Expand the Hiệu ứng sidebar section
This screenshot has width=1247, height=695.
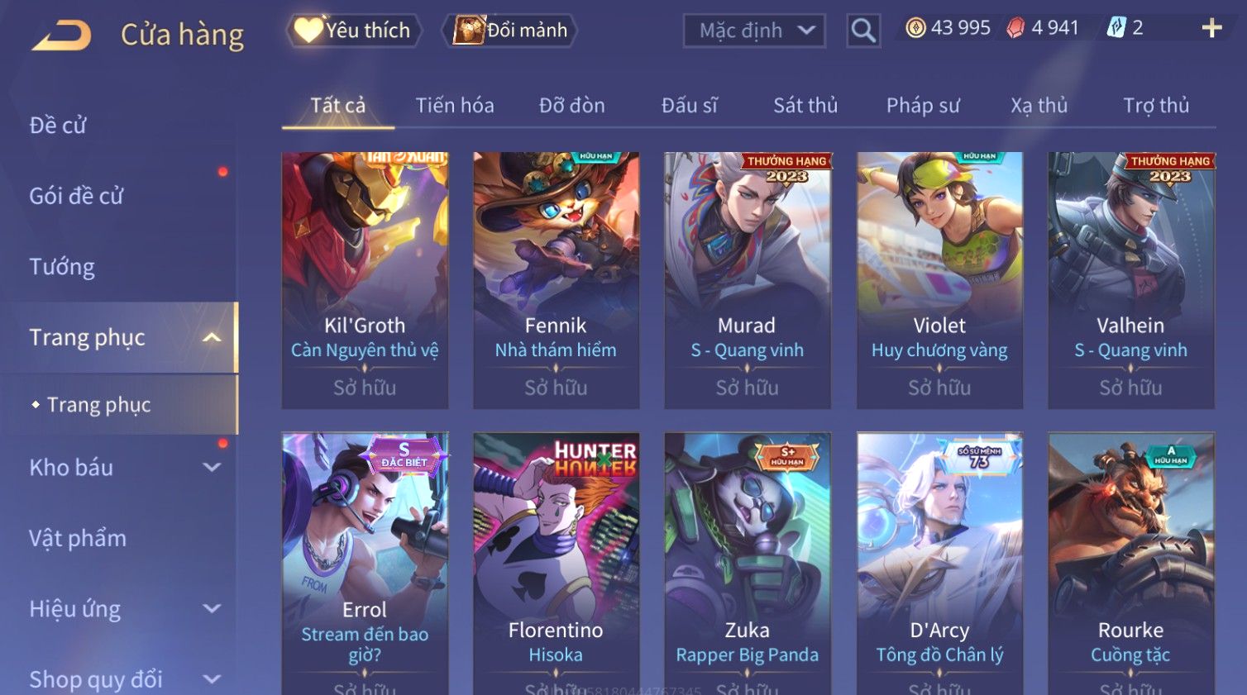212,609
